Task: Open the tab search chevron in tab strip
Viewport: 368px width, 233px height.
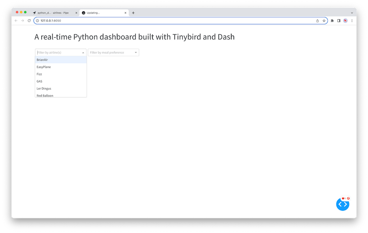Action: (x=352, y=13)
